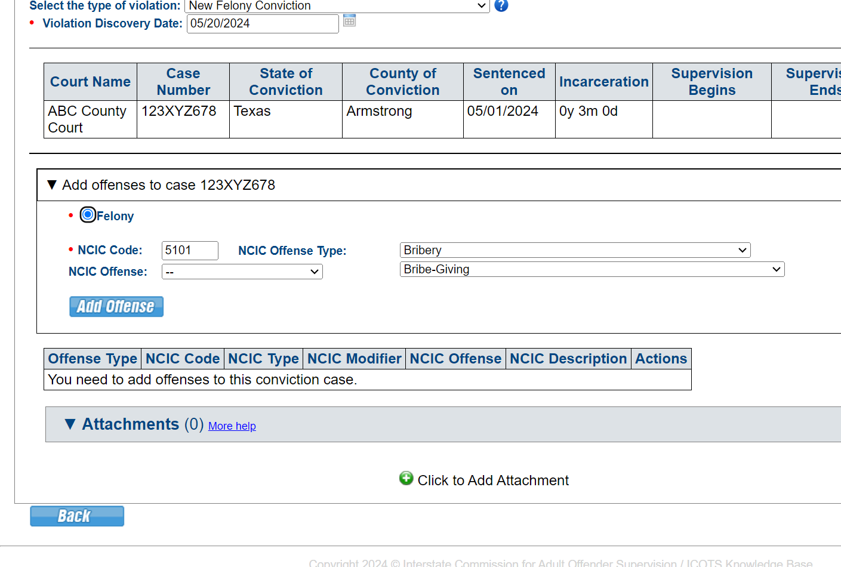Open the Bribe-Giving dropdown
This screenshot has height=567, width=841.
click(592, 269)
